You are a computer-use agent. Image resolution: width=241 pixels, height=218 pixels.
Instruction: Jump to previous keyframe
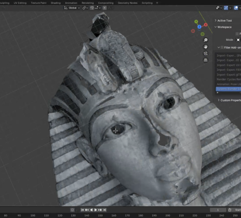(87, 210)
